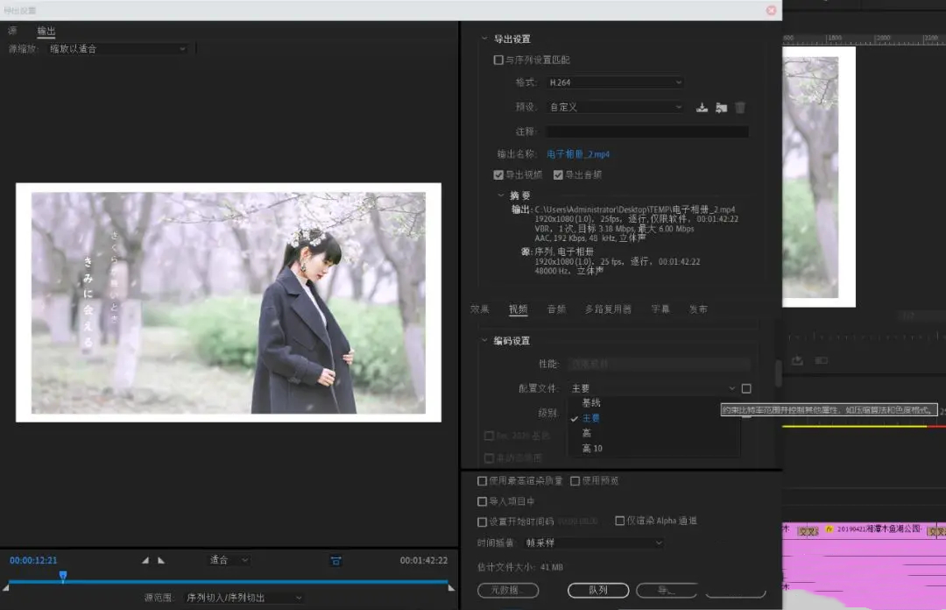
Task: Close the export settings dialog
Action: (770, 10)
